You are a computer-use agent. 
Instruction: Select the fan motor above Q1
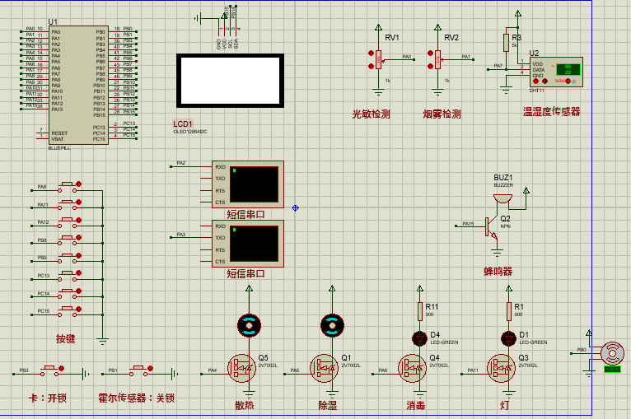coord(332,325)
